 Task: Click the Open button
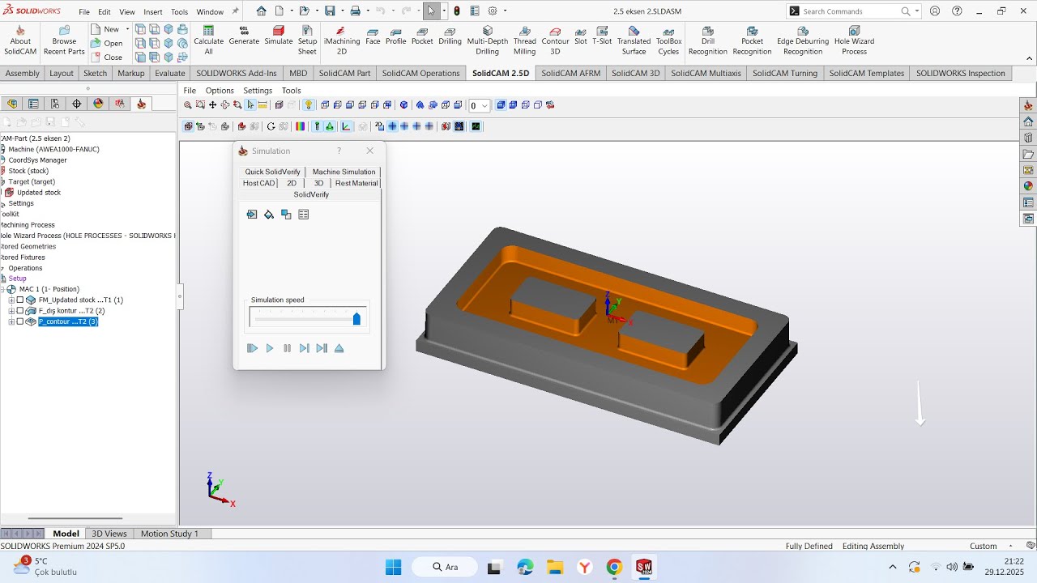click(106, 43)
